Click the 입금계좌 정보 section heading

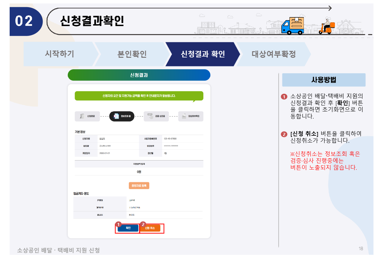click(81, 193)
